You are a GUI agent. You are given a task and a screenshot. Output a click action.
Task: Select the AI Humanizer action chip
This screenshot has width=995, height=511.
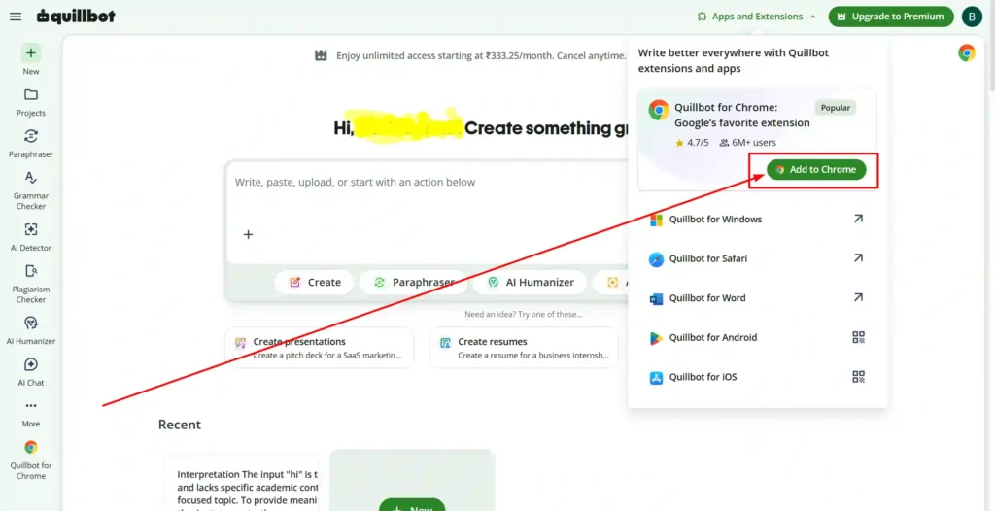coord(531,282)
